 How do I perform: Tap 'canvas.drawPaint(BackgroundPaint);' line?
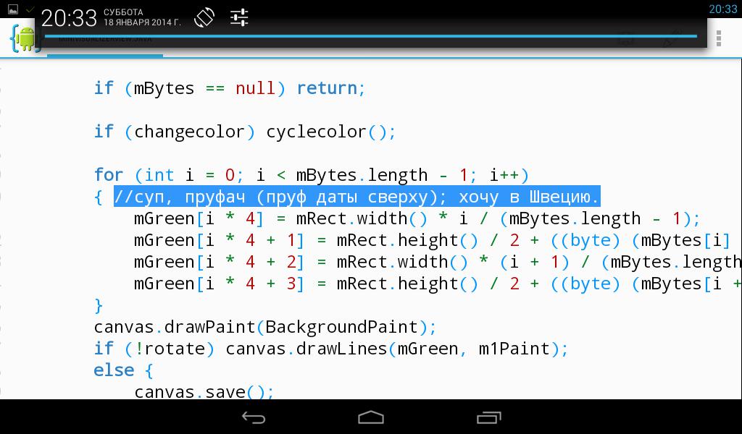[x=265, y=327]
